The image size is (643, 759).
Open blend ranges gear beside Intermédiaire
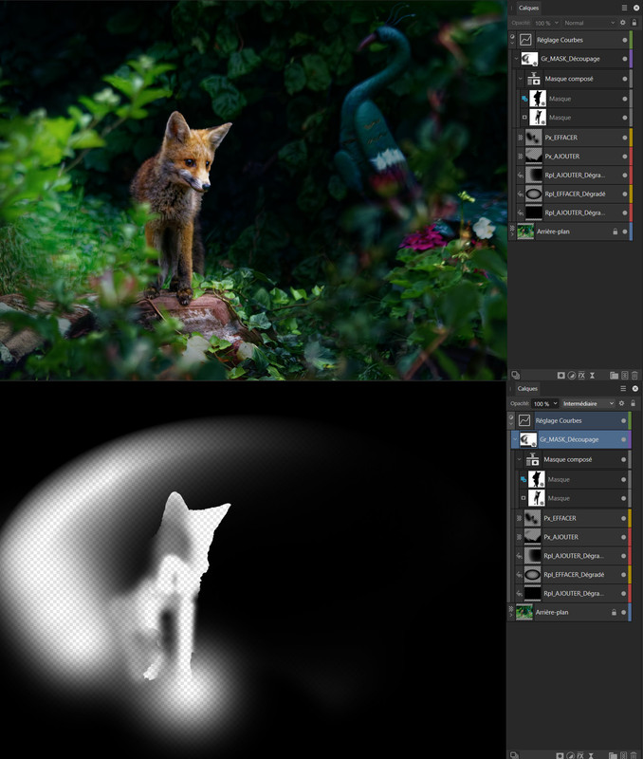[x=622, y=403]
